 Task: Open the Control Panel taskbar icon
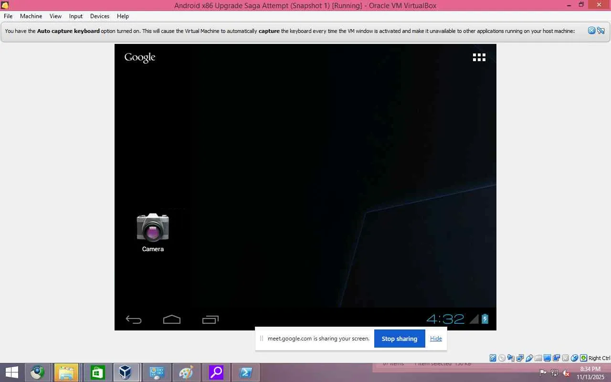click(x=157, y=372)
